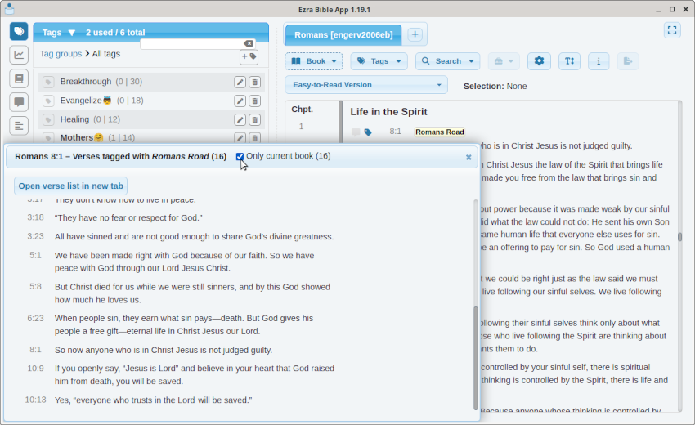Click the All tags breadcrumb text
This screenshot has height=425, width=695.
[106, 54]
